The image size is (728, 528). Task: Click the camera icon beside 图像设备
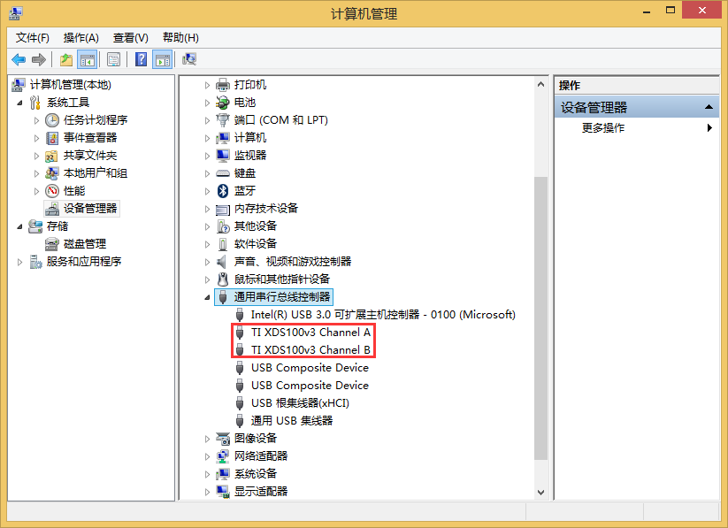(223, 439)
